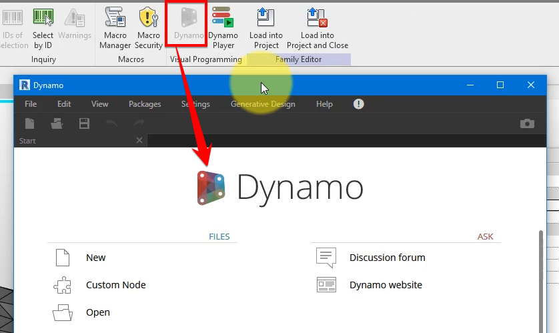
Task: Click the Dynamo logo on start page
Action: click(x=280, y=188)
